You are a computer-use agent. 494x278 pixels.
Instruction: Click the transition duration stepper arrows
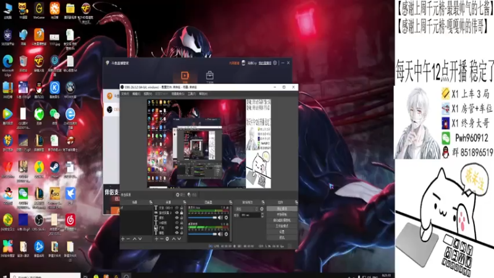coord(262,215)
